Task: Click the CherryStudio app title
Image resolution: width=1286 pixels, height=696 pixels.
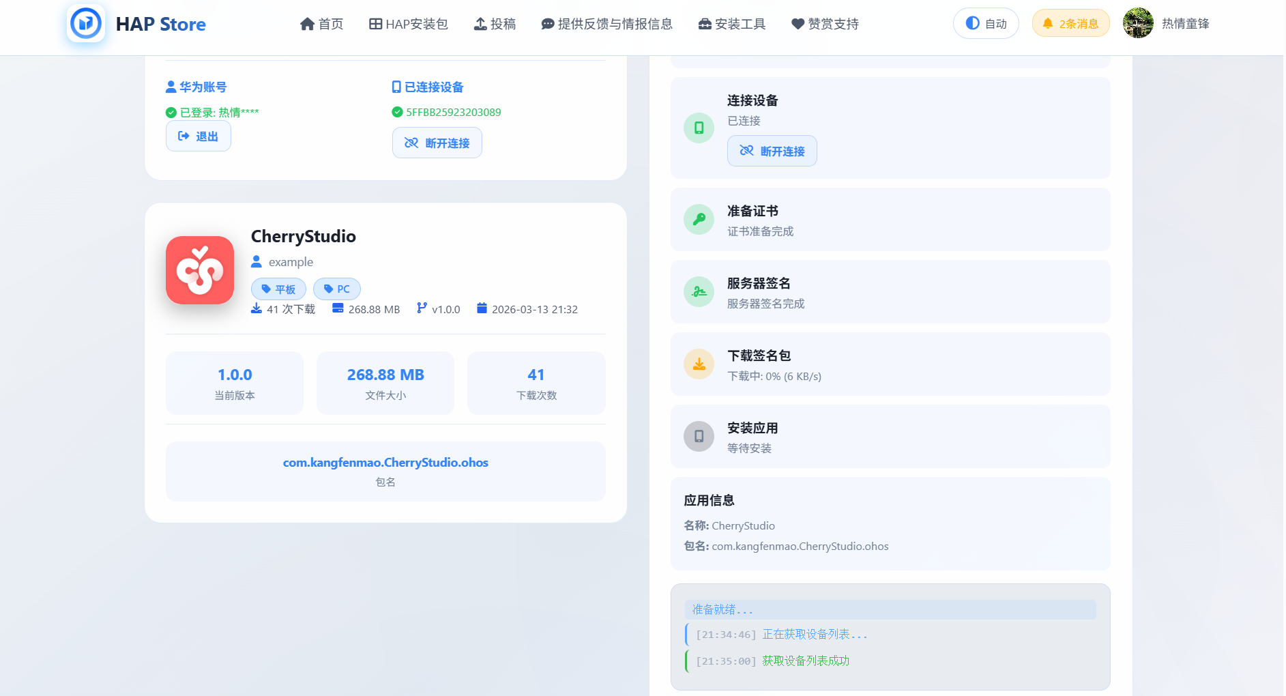Action: click(x=304, y=236)
